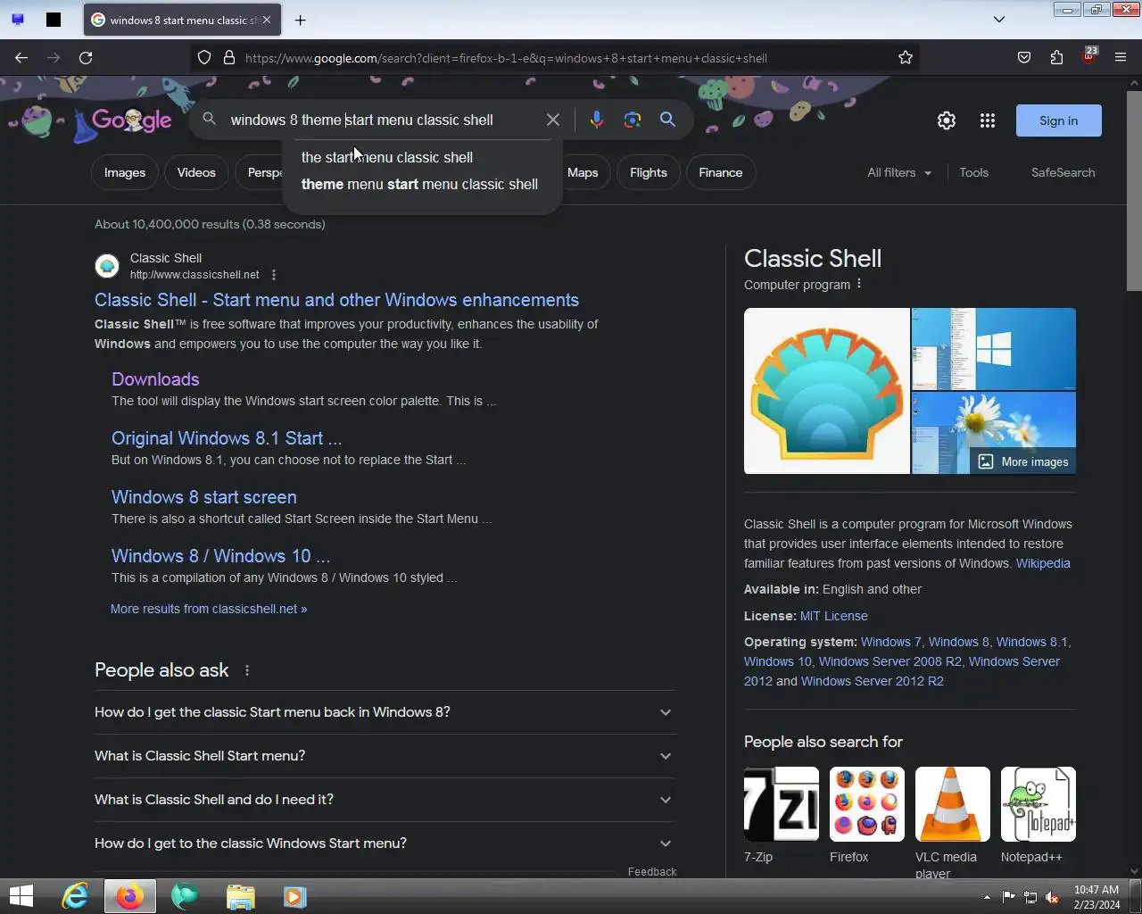Image resolution: width=1142 pixels, height=914 pixels.
Task: Reload the current page
Action: (86, 58)
